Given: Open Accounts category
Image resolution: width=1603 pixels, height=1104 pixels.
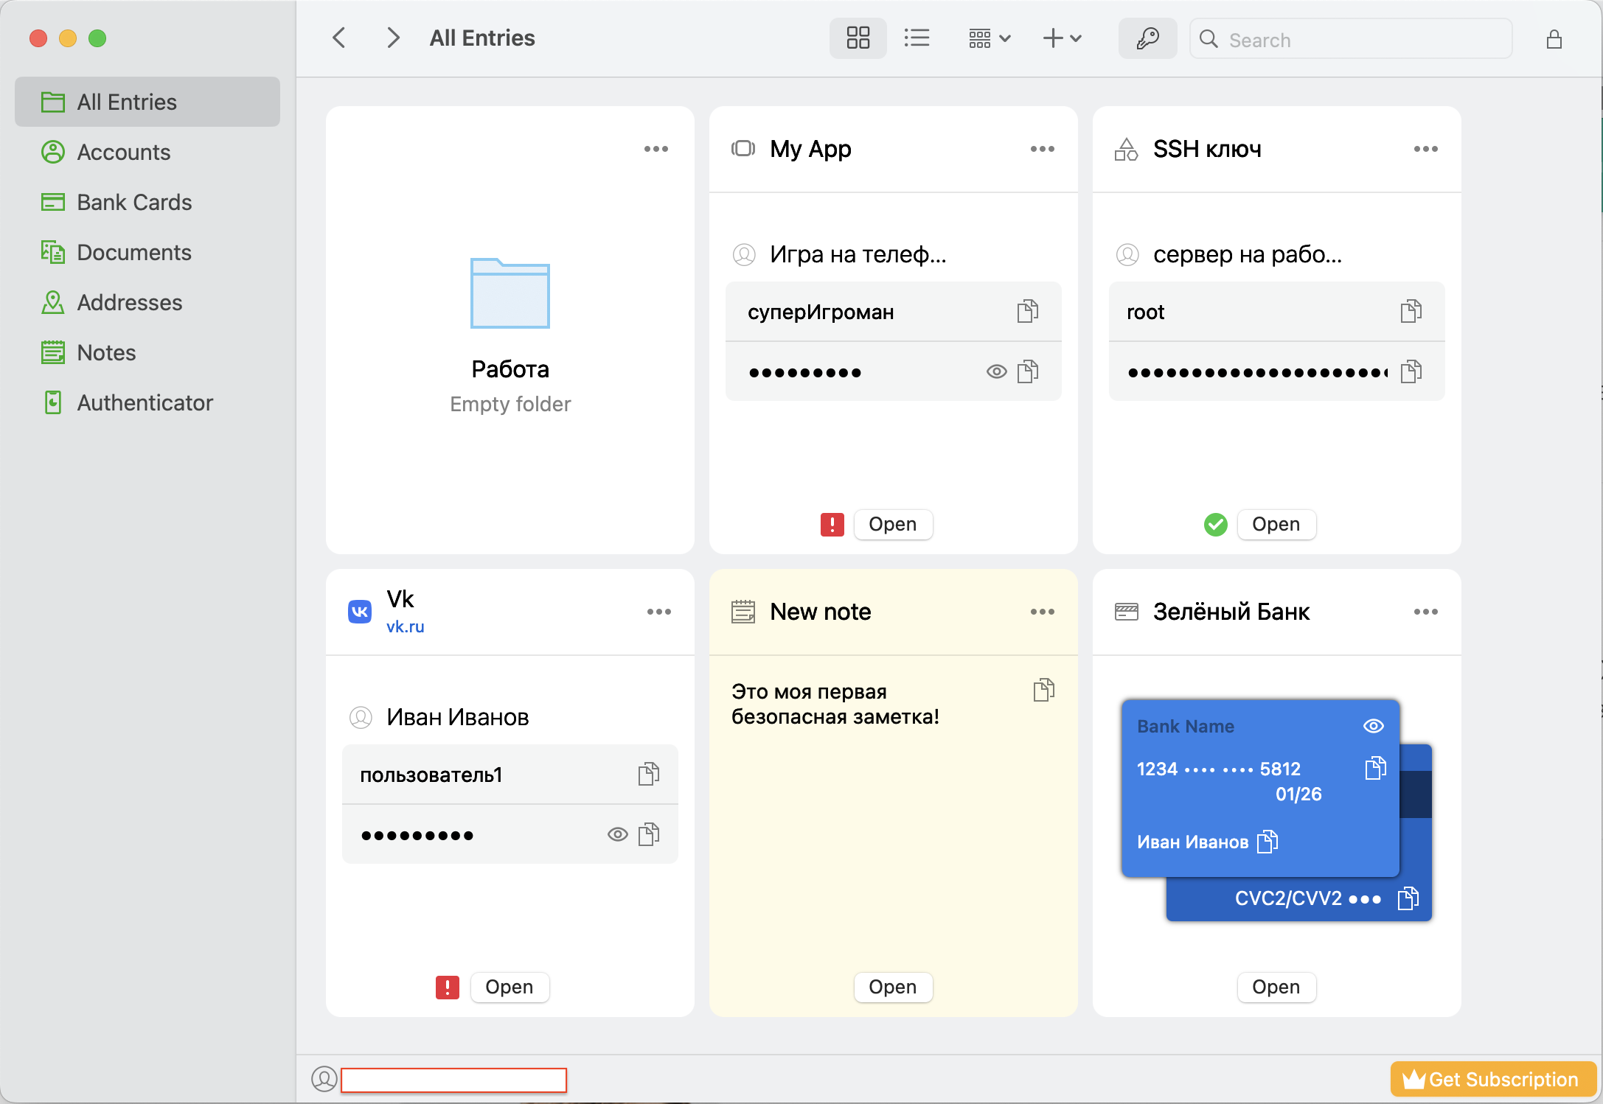Looking at the screenshot, I should point(147,152).
